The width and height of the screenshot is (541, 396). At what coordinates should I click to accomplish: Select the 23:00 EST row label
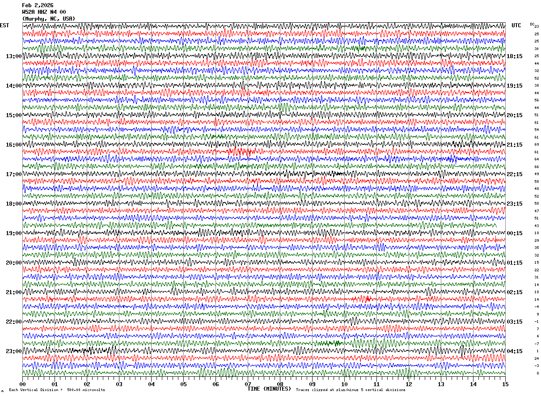coord(13,351)
